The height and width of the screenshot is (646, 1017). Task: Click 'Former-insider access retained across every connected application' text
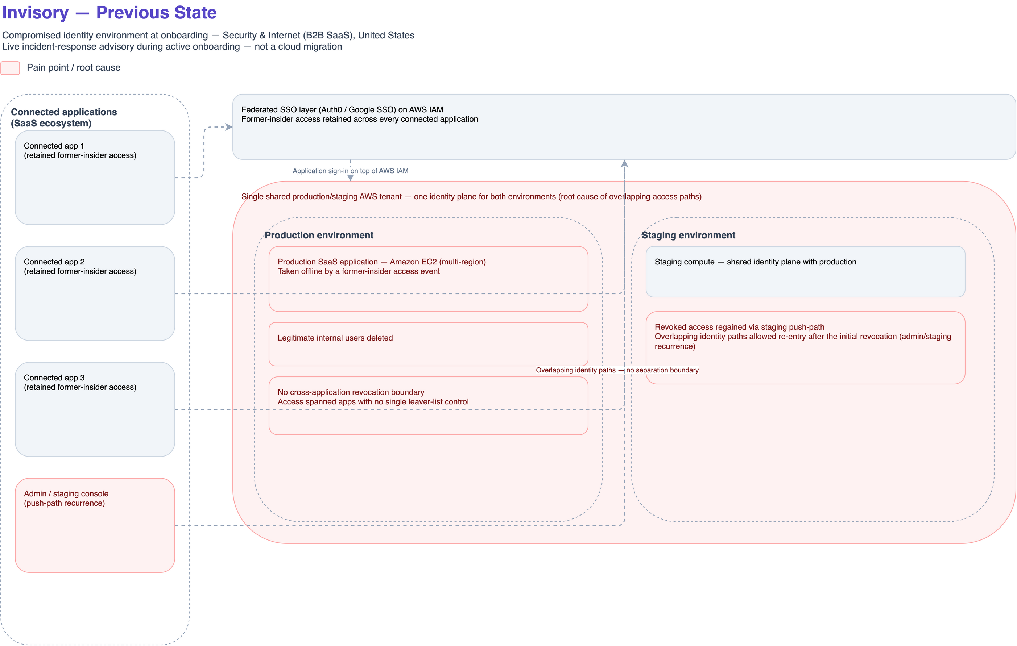pyautogui.click(x=359, y=120)
